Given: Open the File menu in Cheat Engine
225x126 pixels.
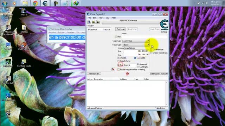Looking at the screenshot, I should click(x=89, y=18).
